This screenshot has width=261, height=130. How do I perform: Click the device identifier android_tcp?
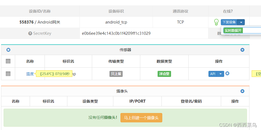116,22
